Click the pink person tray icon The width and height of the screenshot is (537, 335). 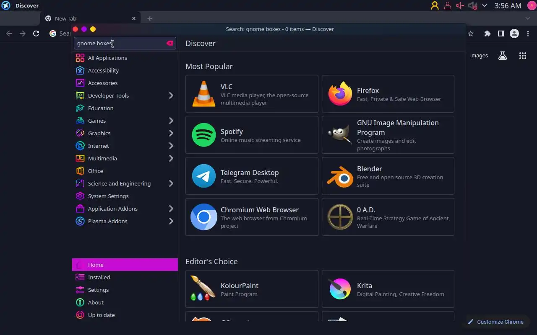coord(448,5)
